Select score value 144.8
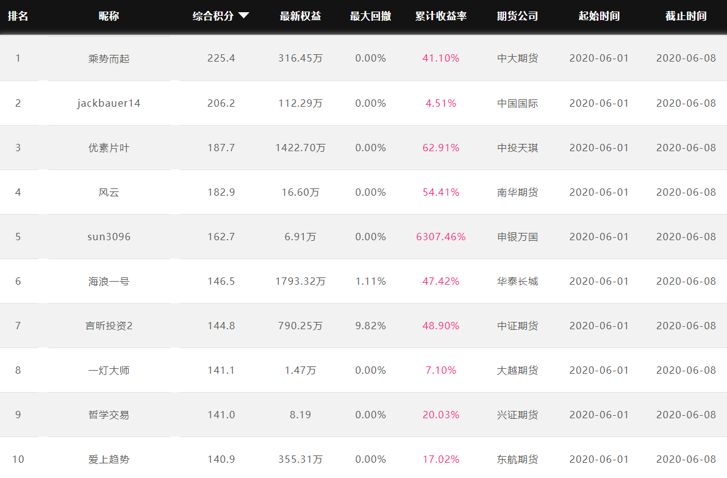This screenshot has height=478, width=727. (221, 326)
